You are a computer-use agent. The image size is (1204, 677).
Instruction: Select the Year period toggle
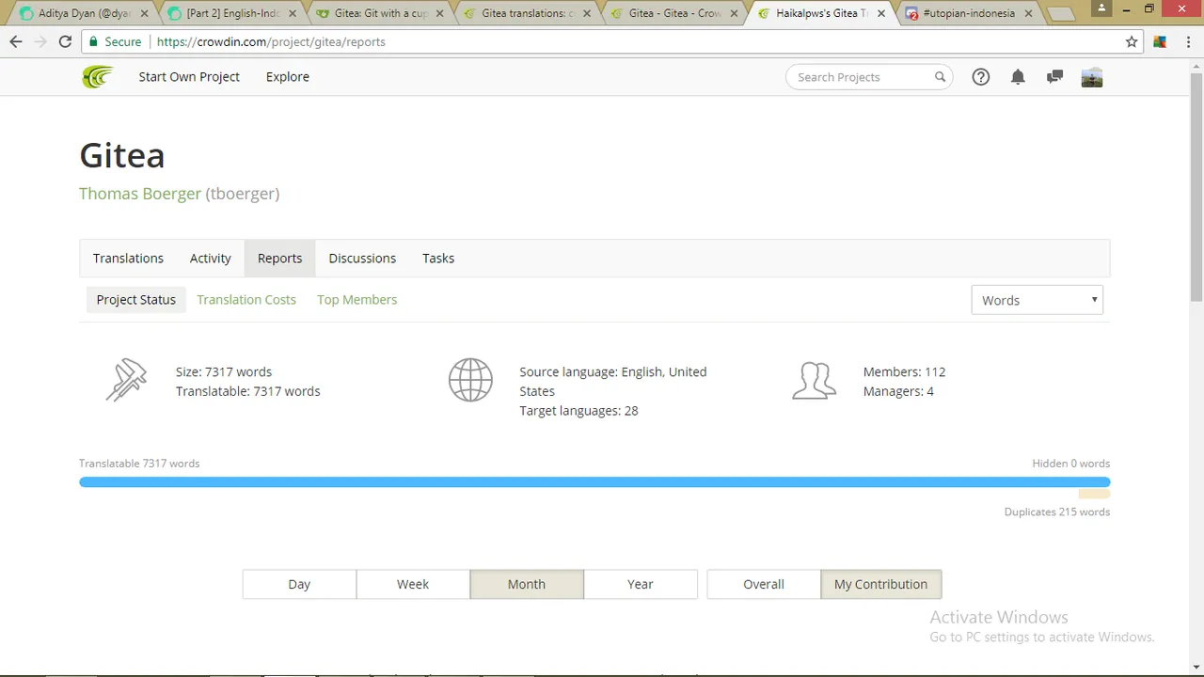pyautogui.click(x=641, y=584)
